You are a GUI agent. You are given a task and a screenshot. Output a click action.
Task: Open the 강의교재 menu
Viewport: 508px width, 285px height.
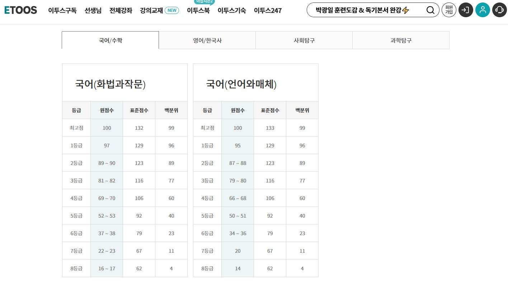[x=151, y=10]
